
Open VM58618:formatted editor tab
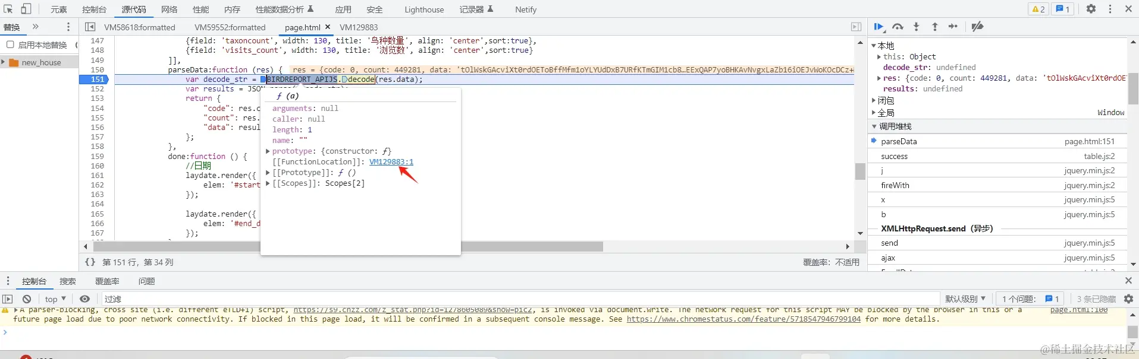[140, 27]
